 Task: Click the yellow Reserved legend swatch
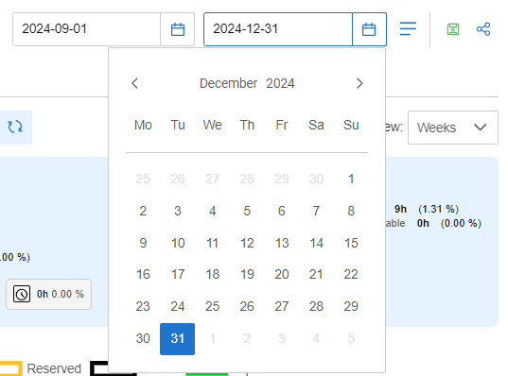click(x=11, y=368)
